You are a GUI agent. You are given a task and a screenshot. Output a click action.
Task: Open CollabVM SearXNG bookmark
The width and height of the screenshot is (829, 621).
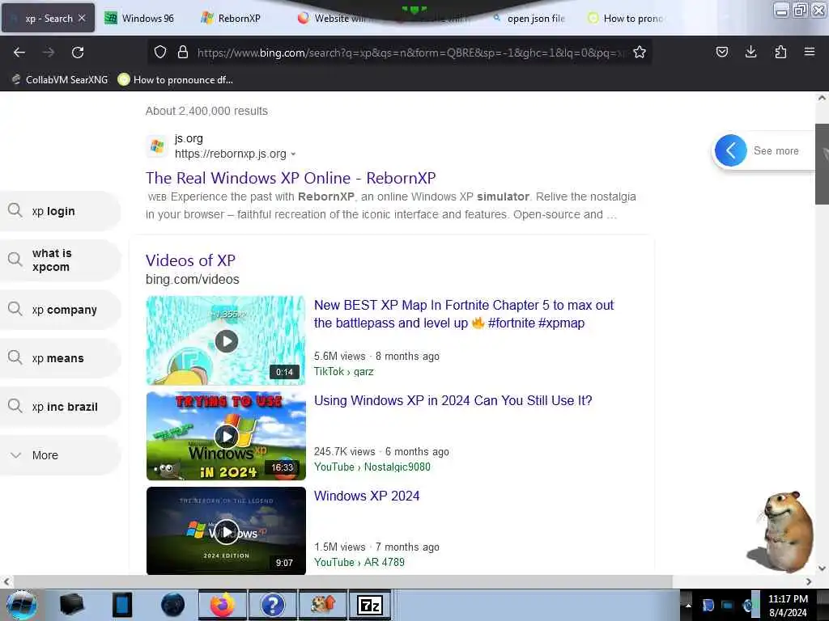click(60, 80)
